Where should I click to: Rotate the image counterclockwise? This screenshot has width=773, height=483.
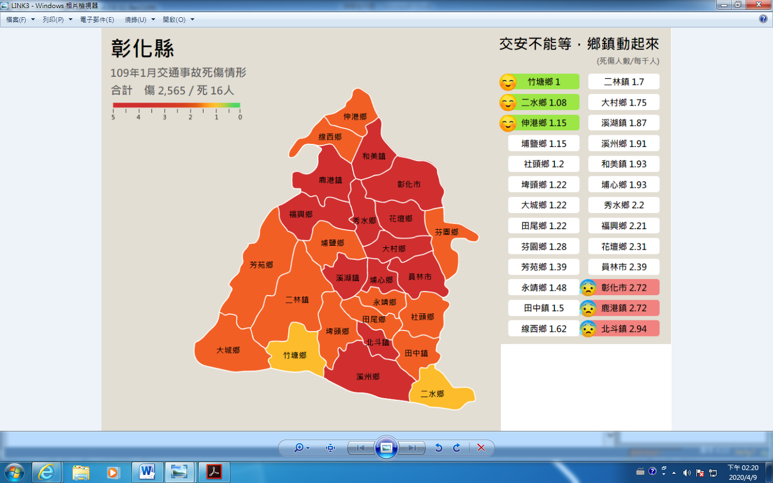pyautogui.click(x=439, y=448)
